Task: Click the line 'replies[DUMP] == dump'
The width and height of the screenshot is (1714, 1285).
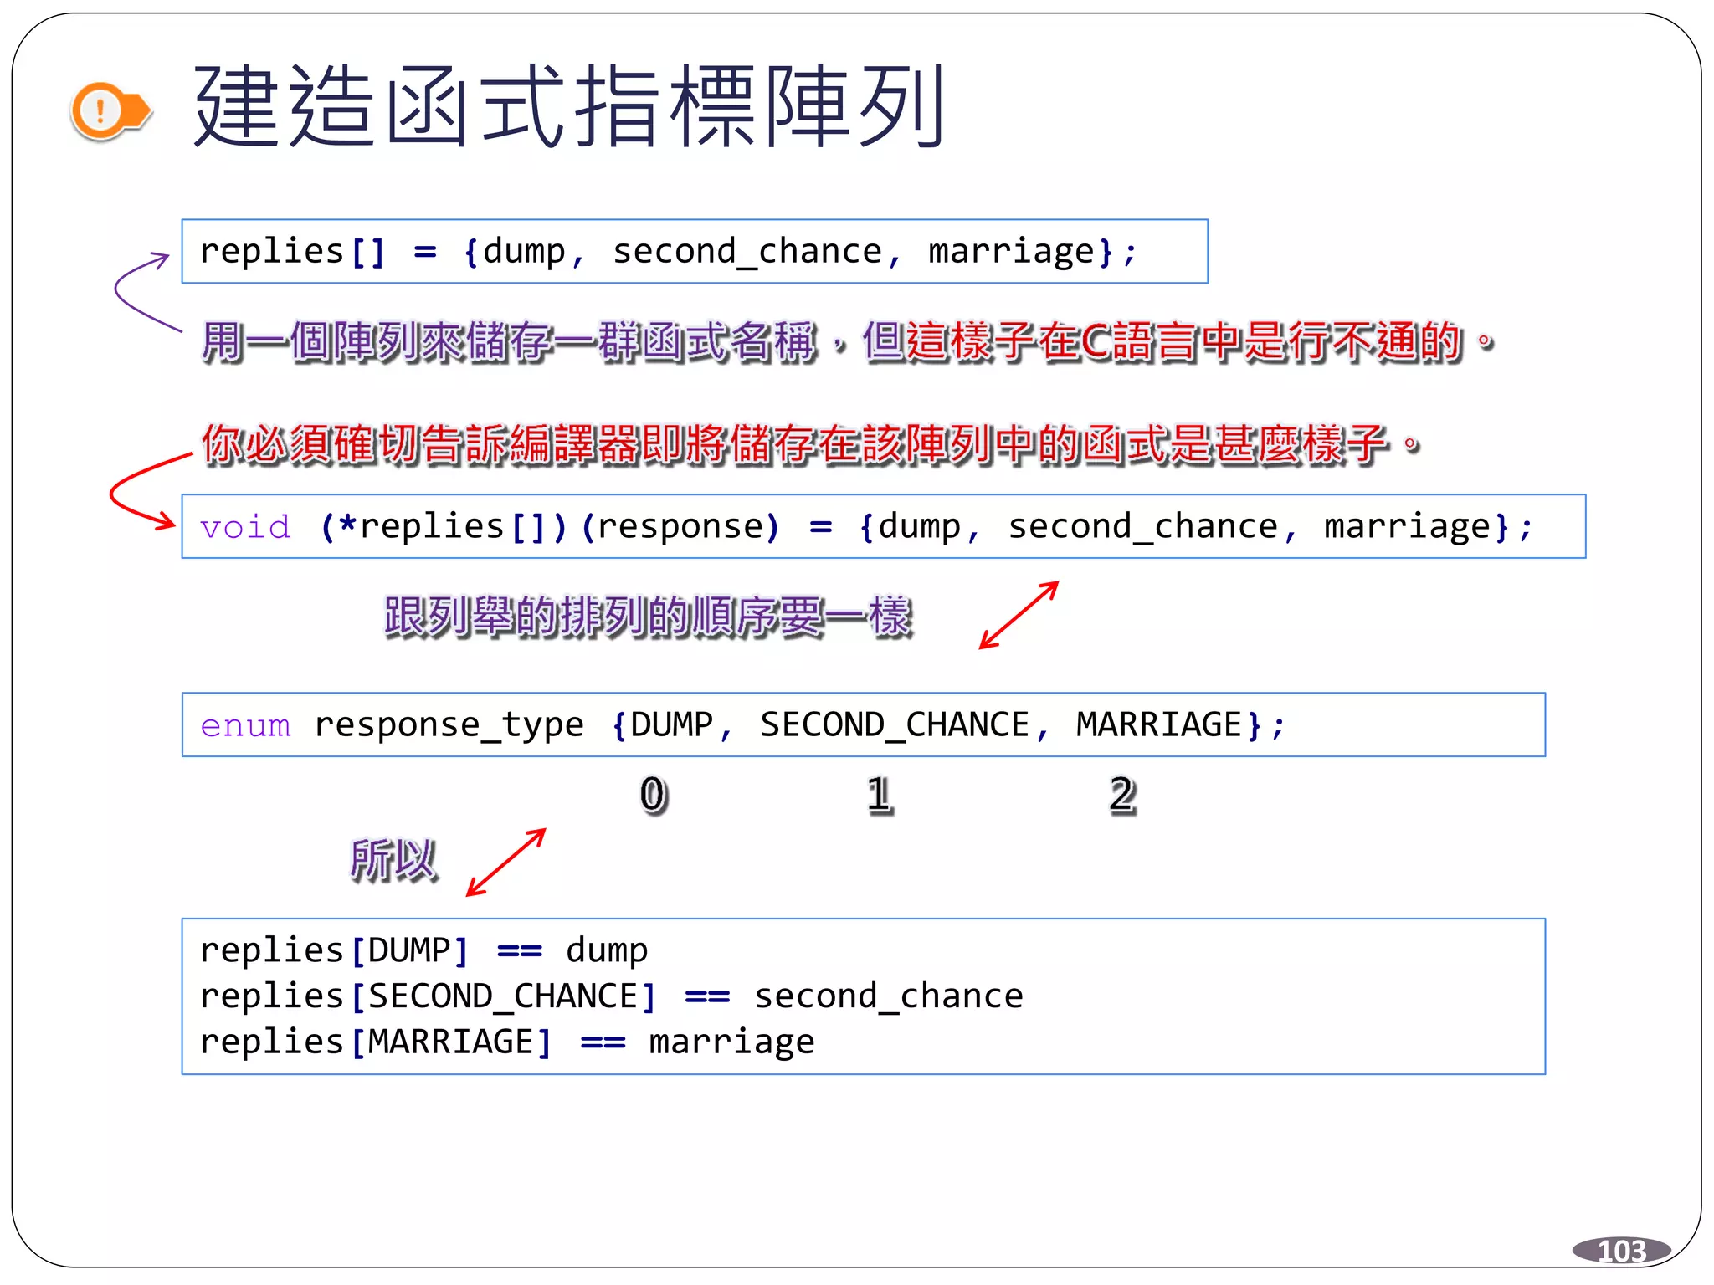Action: (424, 950)
